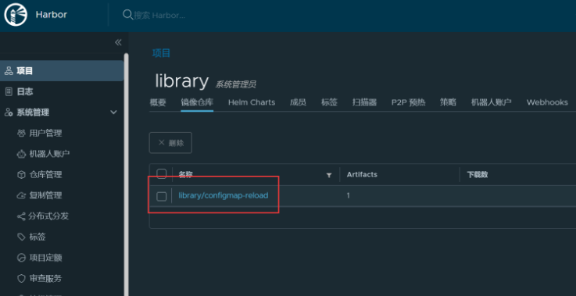Click the 项目 breadcrumb link
This screenshot has width=576, height=296.
(x=161, y=53)
